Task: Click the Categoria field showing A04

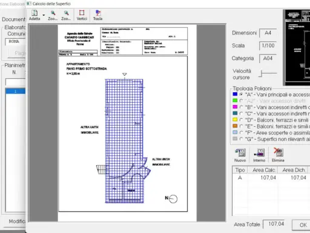Action: click(x=268, y=58)
